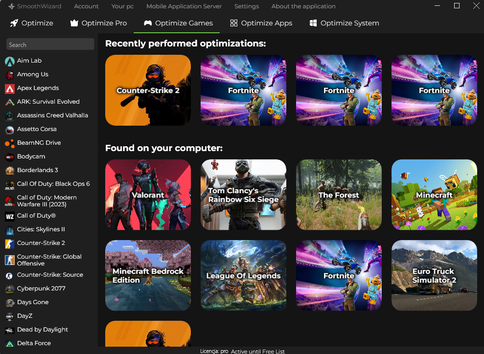Viewport: 484px width, 354px height.
Task: Select Dead by Daylight list entry text
Action: point(43,330)
